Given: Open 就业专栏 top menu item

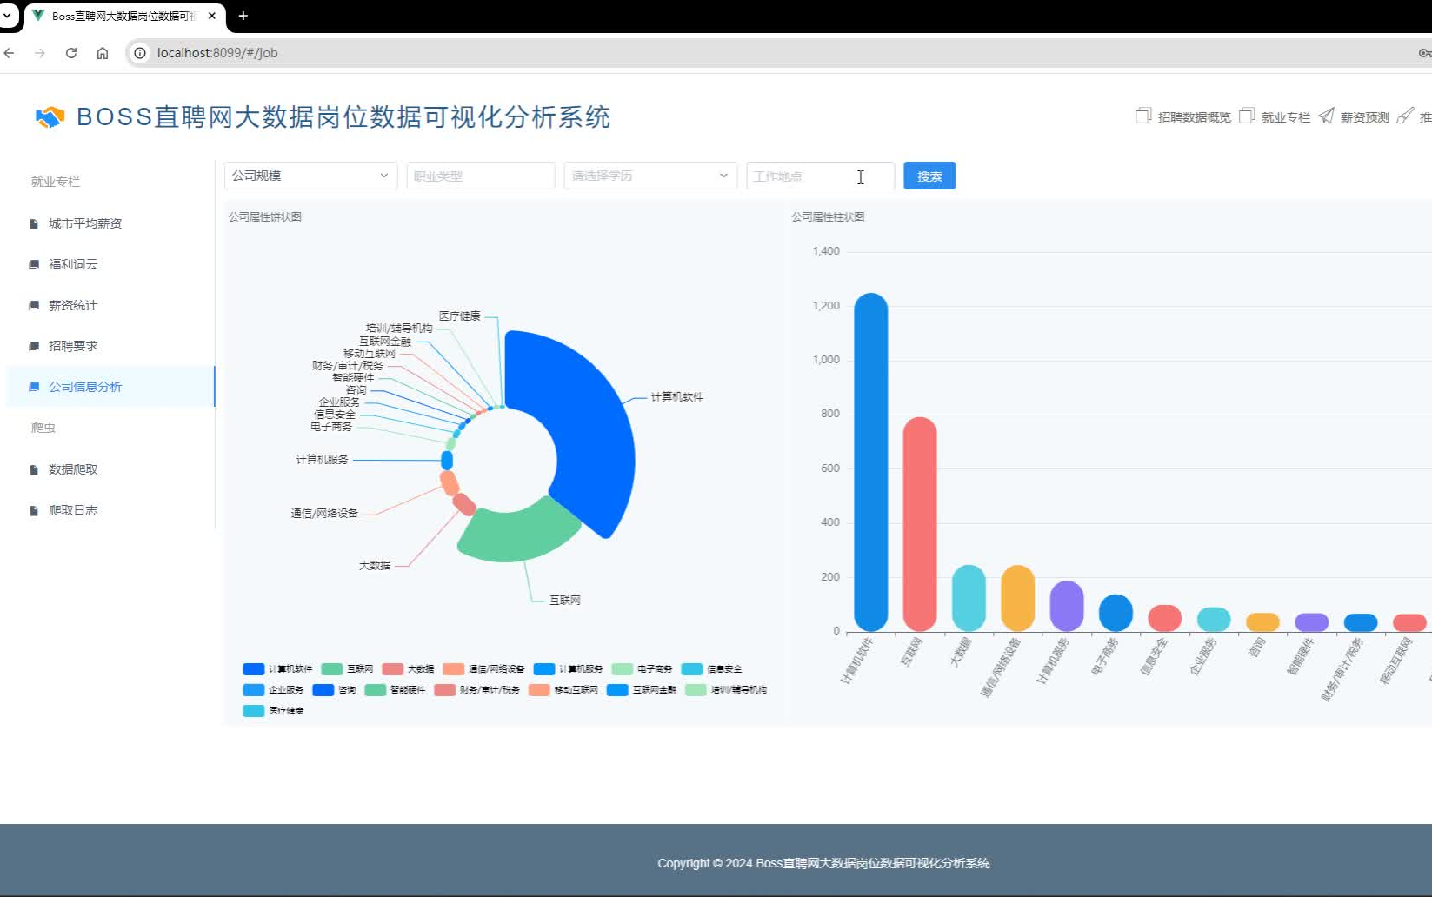Looking at the screenshot, I should 1285,117.
